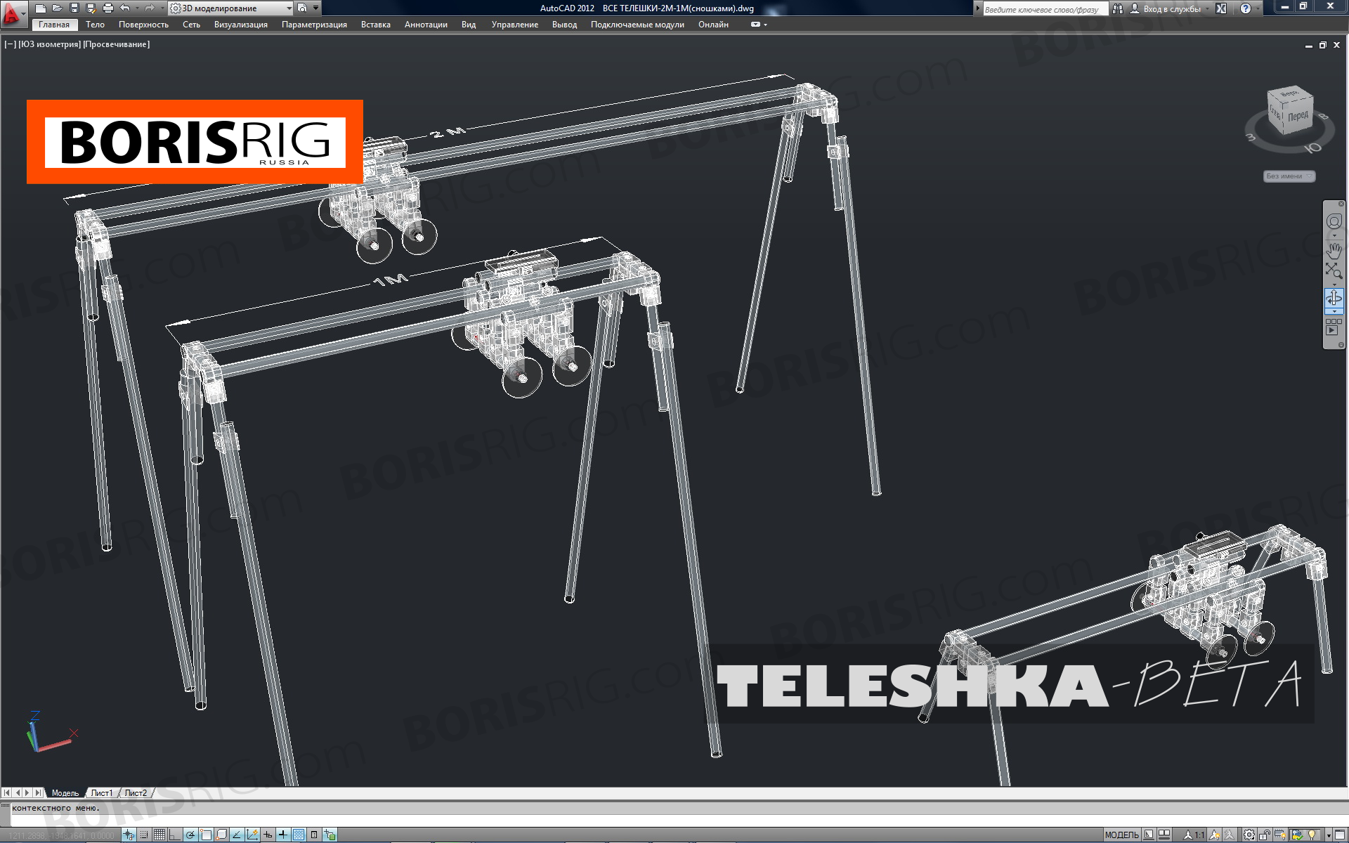Open the Help question mark icon
The height and width of the screenshot is (843, 1349).
(x=1246, y=8)
